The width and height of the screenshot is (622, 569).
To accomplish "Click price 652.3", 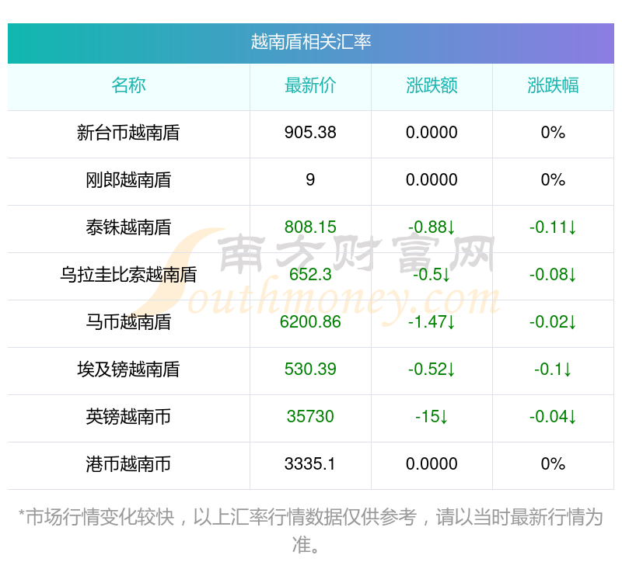I will [x=310, y=274].
